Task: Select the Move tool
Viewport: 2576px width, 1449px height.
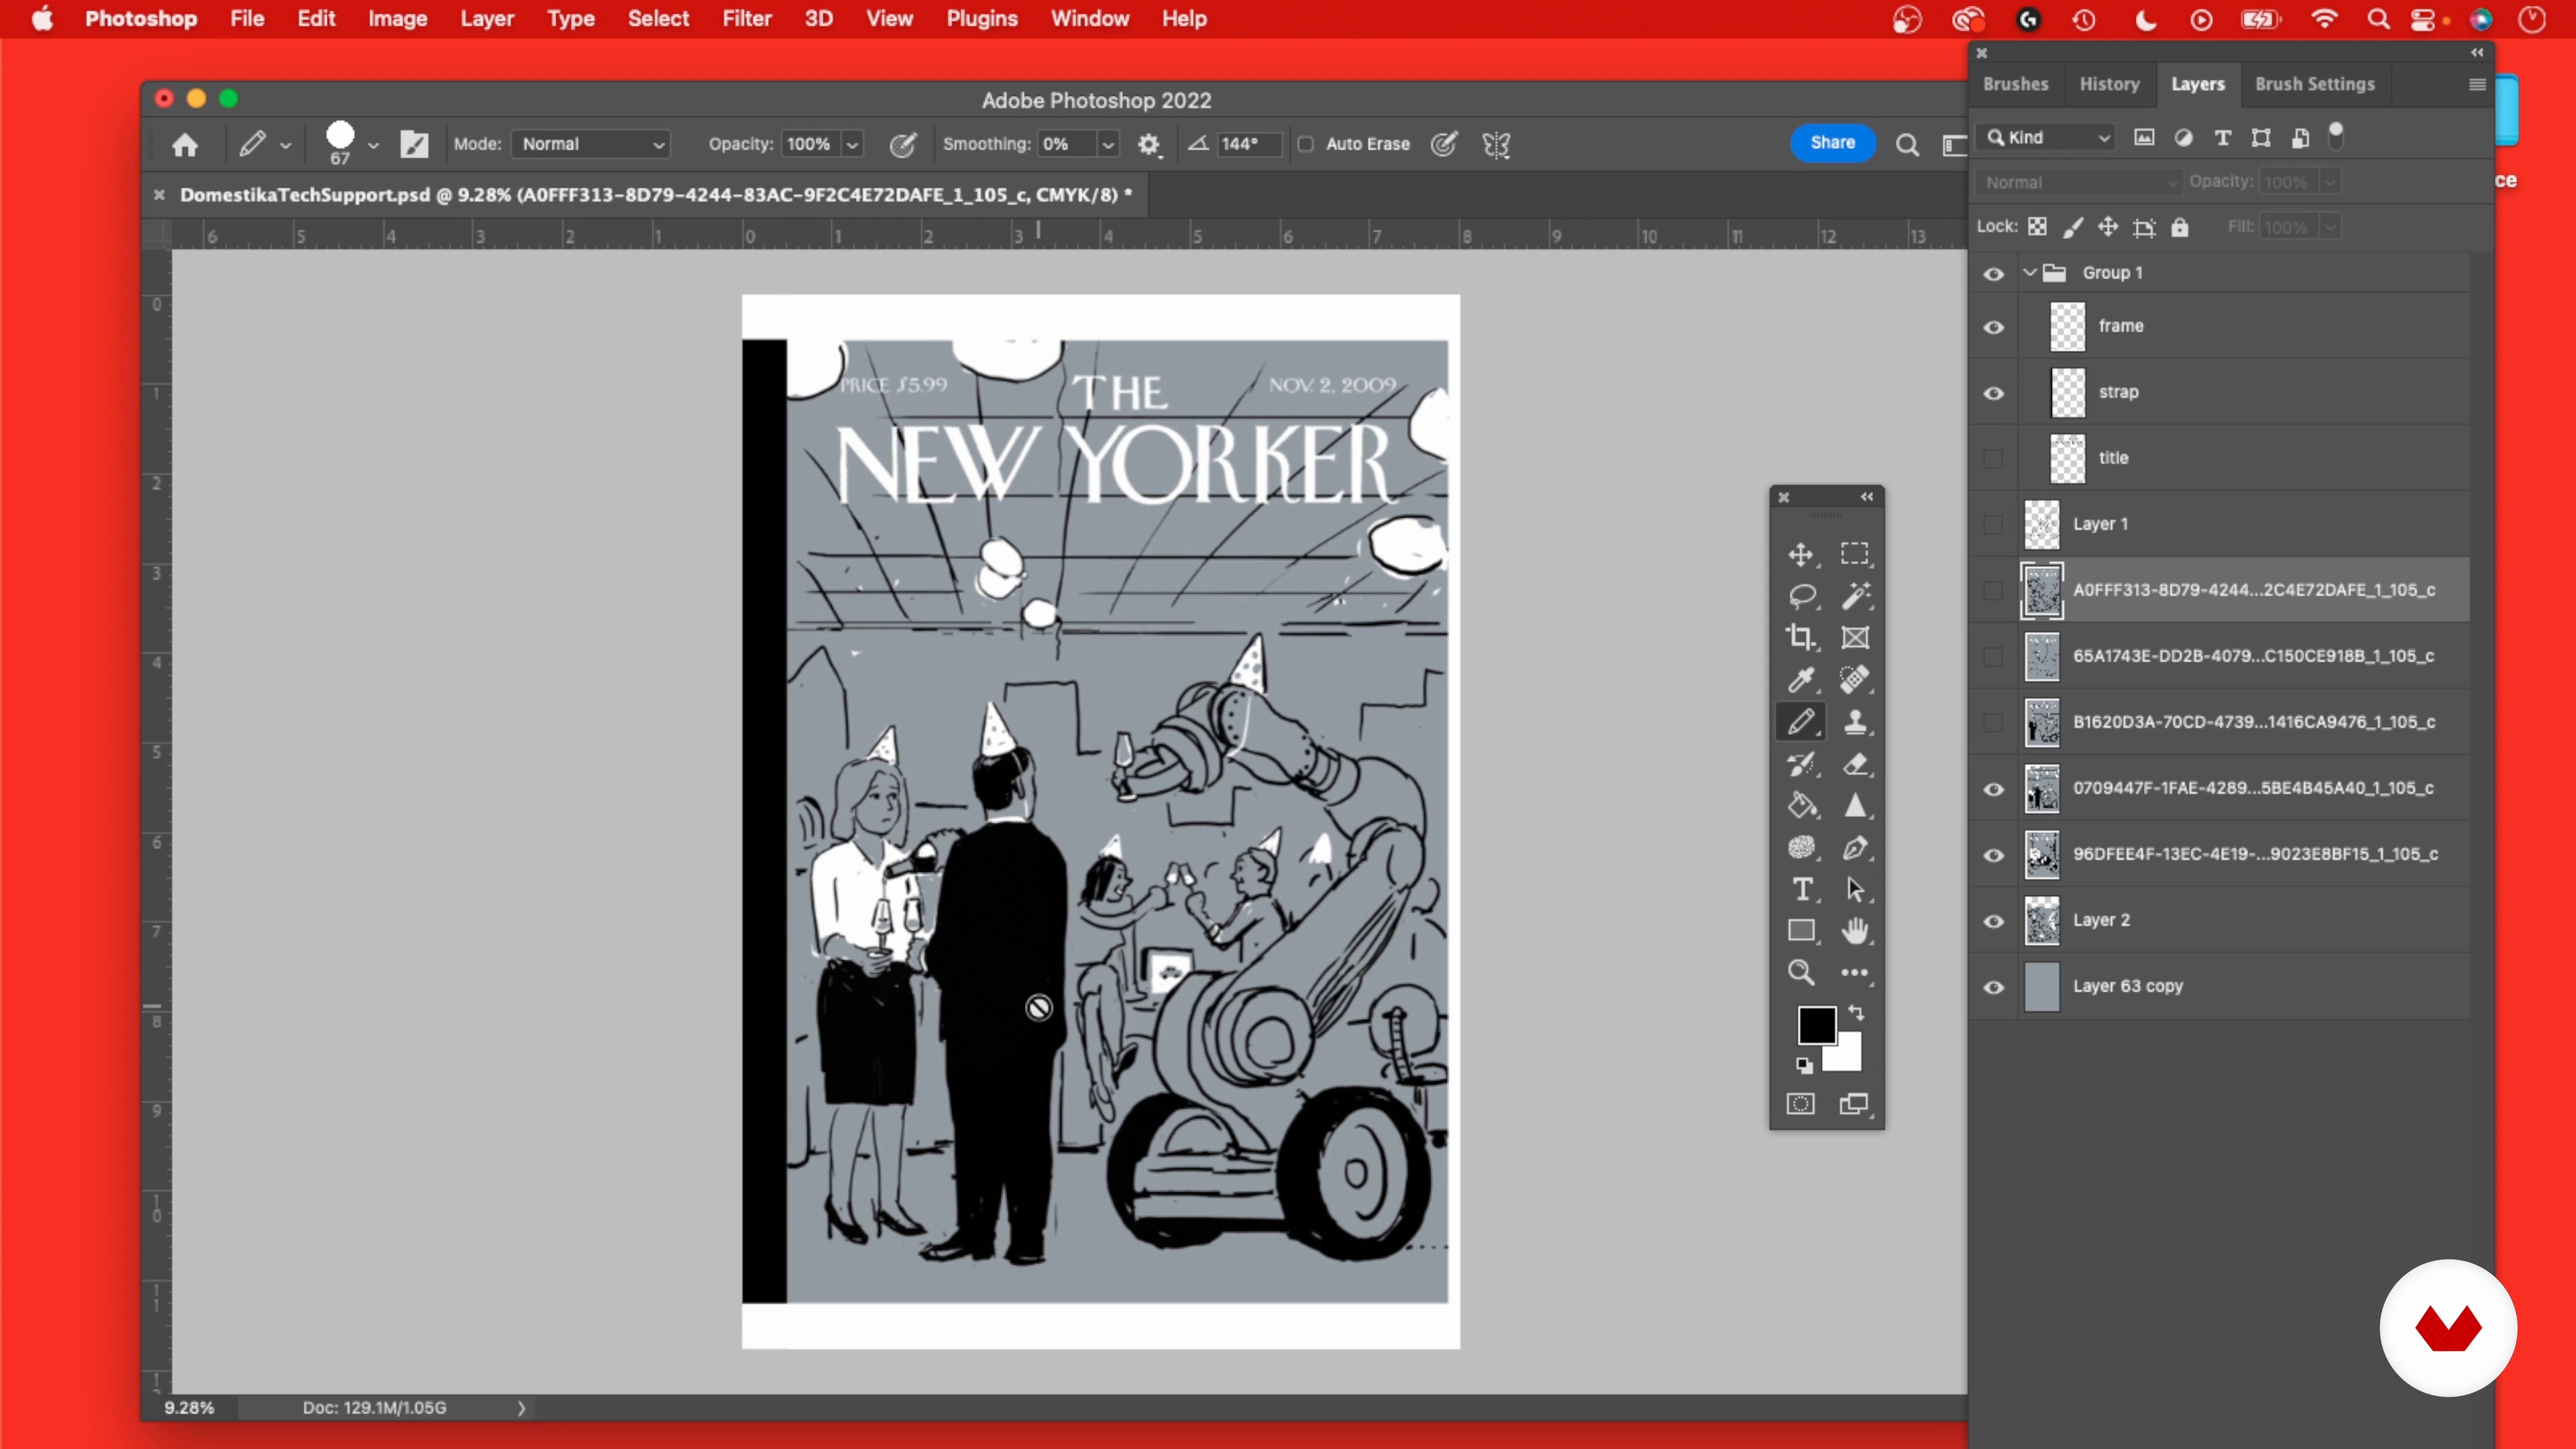Action: pos(1801,554)
